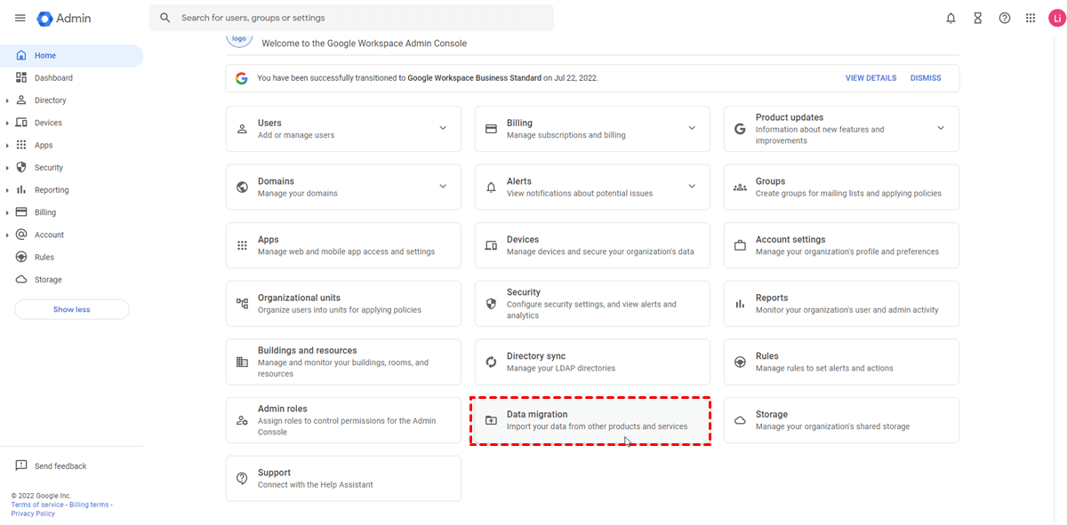This screenshot has width=1067, height=525.
Task: Expand Directory in the sidebar tree
Action: (7, 100)
